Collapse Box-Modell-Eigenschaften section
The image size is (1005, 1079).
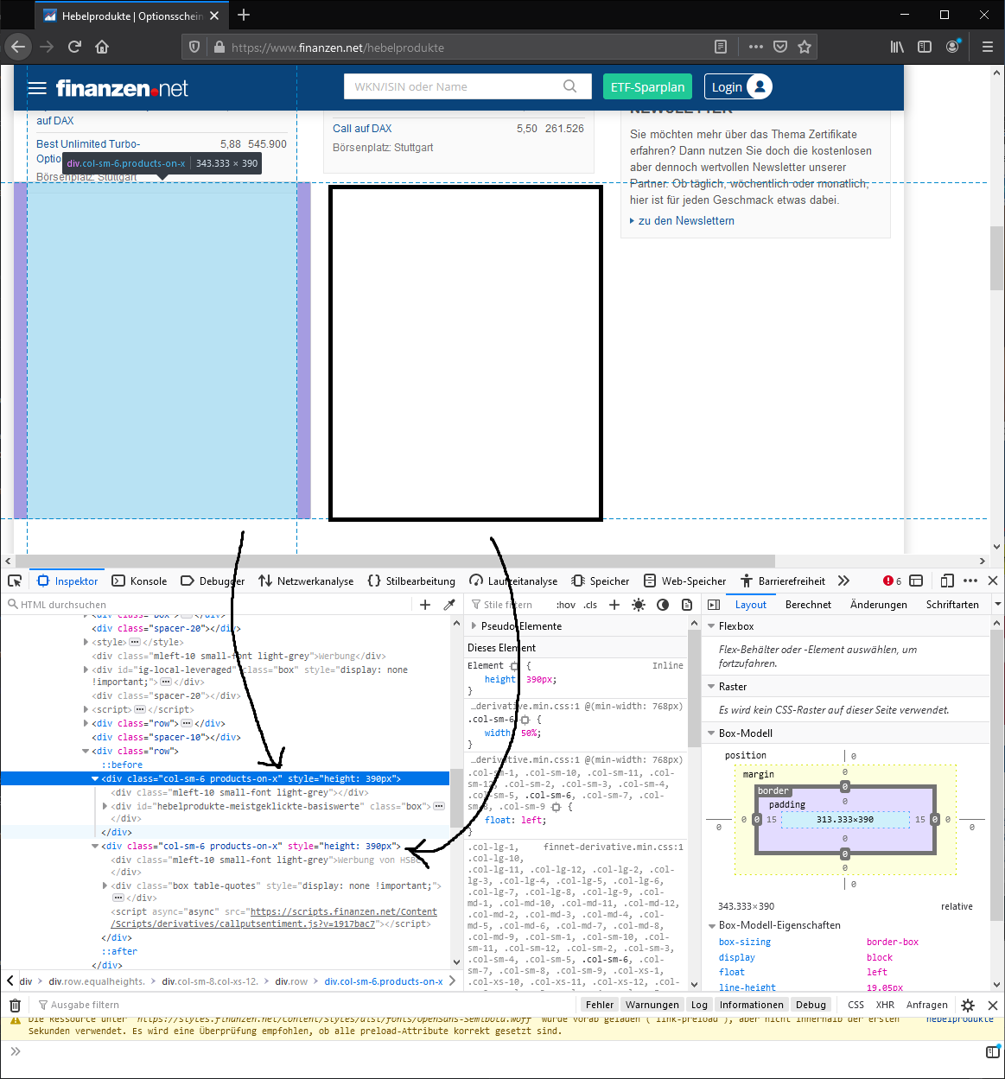click(711, 925)
